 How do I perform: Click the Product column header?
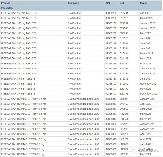coord(6,3)
